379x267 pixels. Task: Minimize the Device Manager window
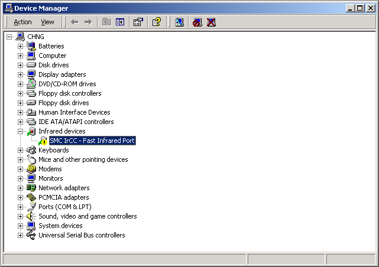coord(350,8)
